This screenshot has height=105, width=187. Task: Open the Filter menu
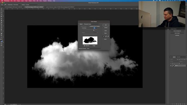coord(34,1)
